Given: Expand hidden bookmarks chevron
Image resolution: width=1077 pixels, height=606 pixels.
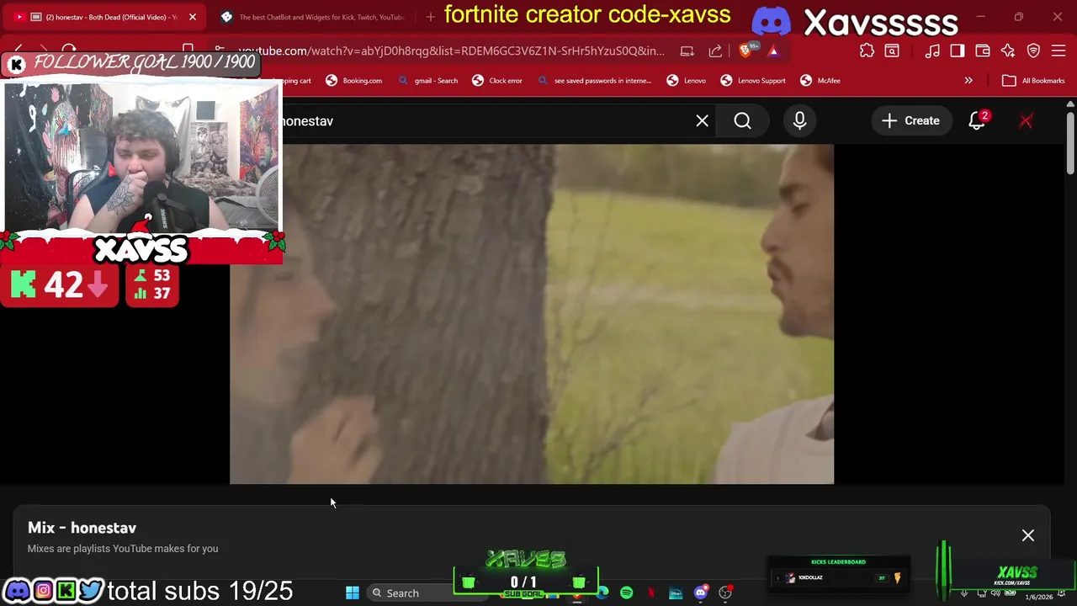Looking at the screenshot, I should tap(968, 81).
